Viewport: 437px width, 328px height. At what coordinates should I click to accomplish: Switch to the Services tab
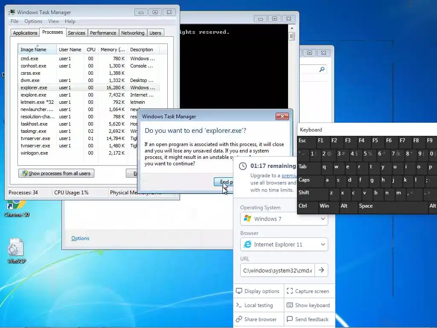(76, 33)
